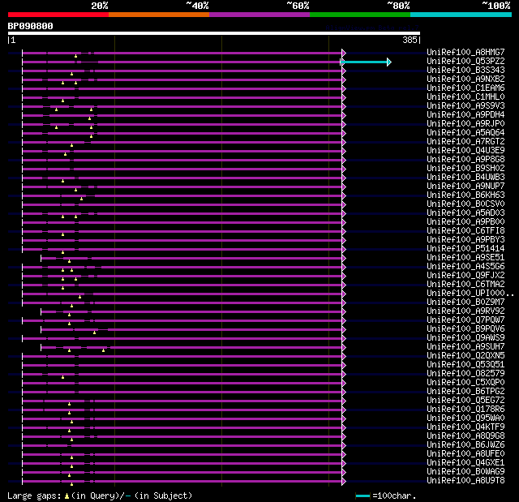Select the truncated UniRef100_UPI000.. label

click(470, 294)
